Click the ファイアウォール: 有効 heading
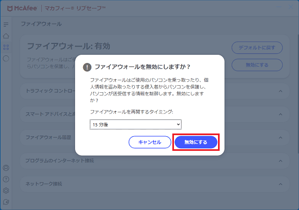 pos(68,46)
